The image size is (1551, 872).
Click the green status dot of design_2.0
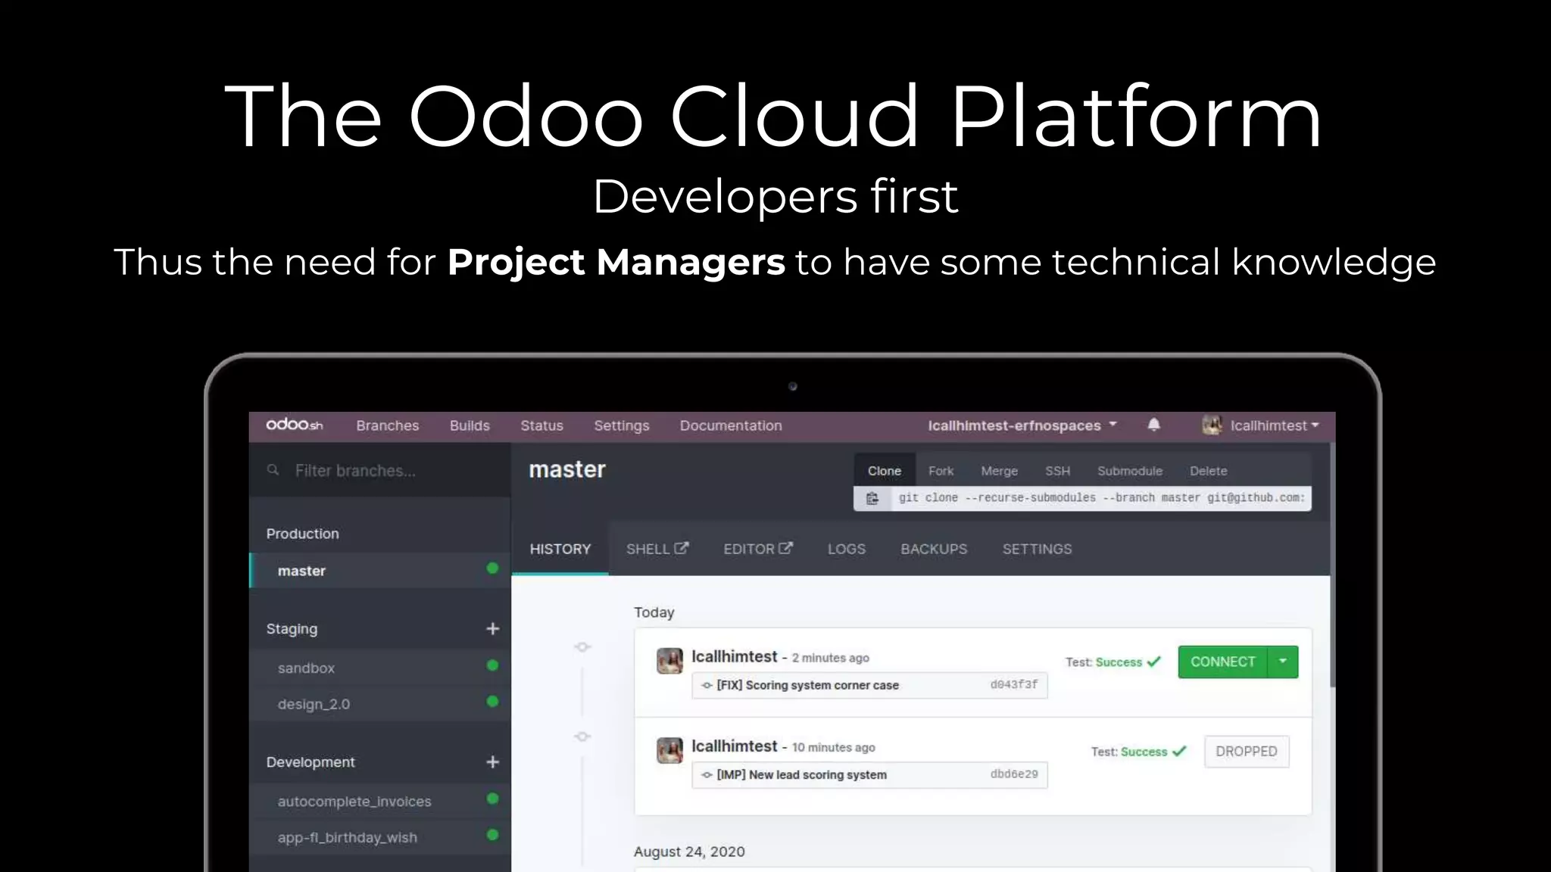click(492, 702)
